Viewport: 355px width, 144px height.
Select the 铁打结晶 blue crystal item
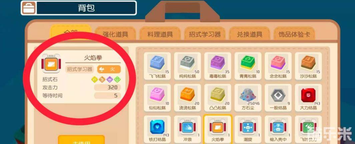point(157,129)
